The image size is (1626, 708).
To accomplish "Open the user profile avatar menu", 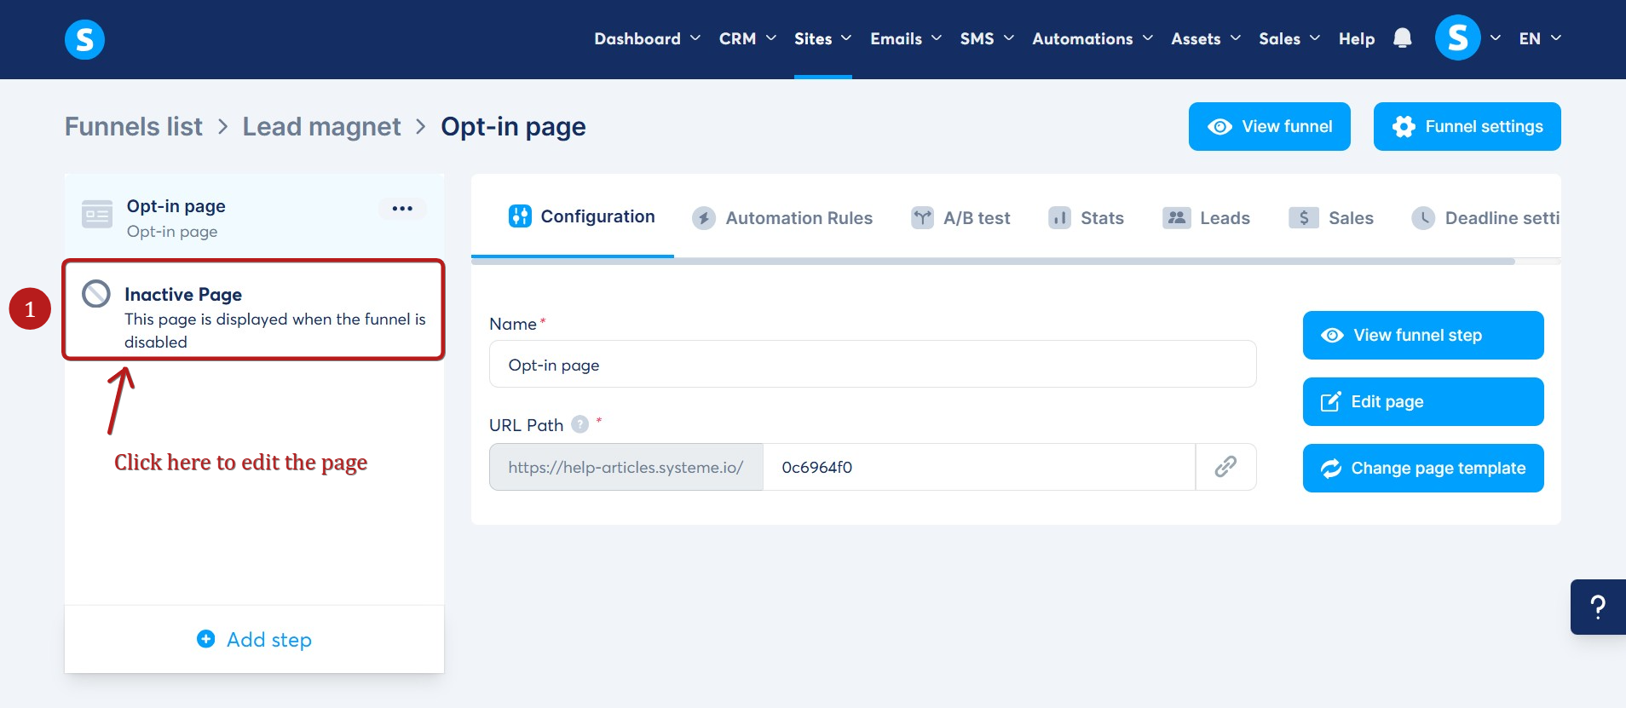I will pos(1457,38).
